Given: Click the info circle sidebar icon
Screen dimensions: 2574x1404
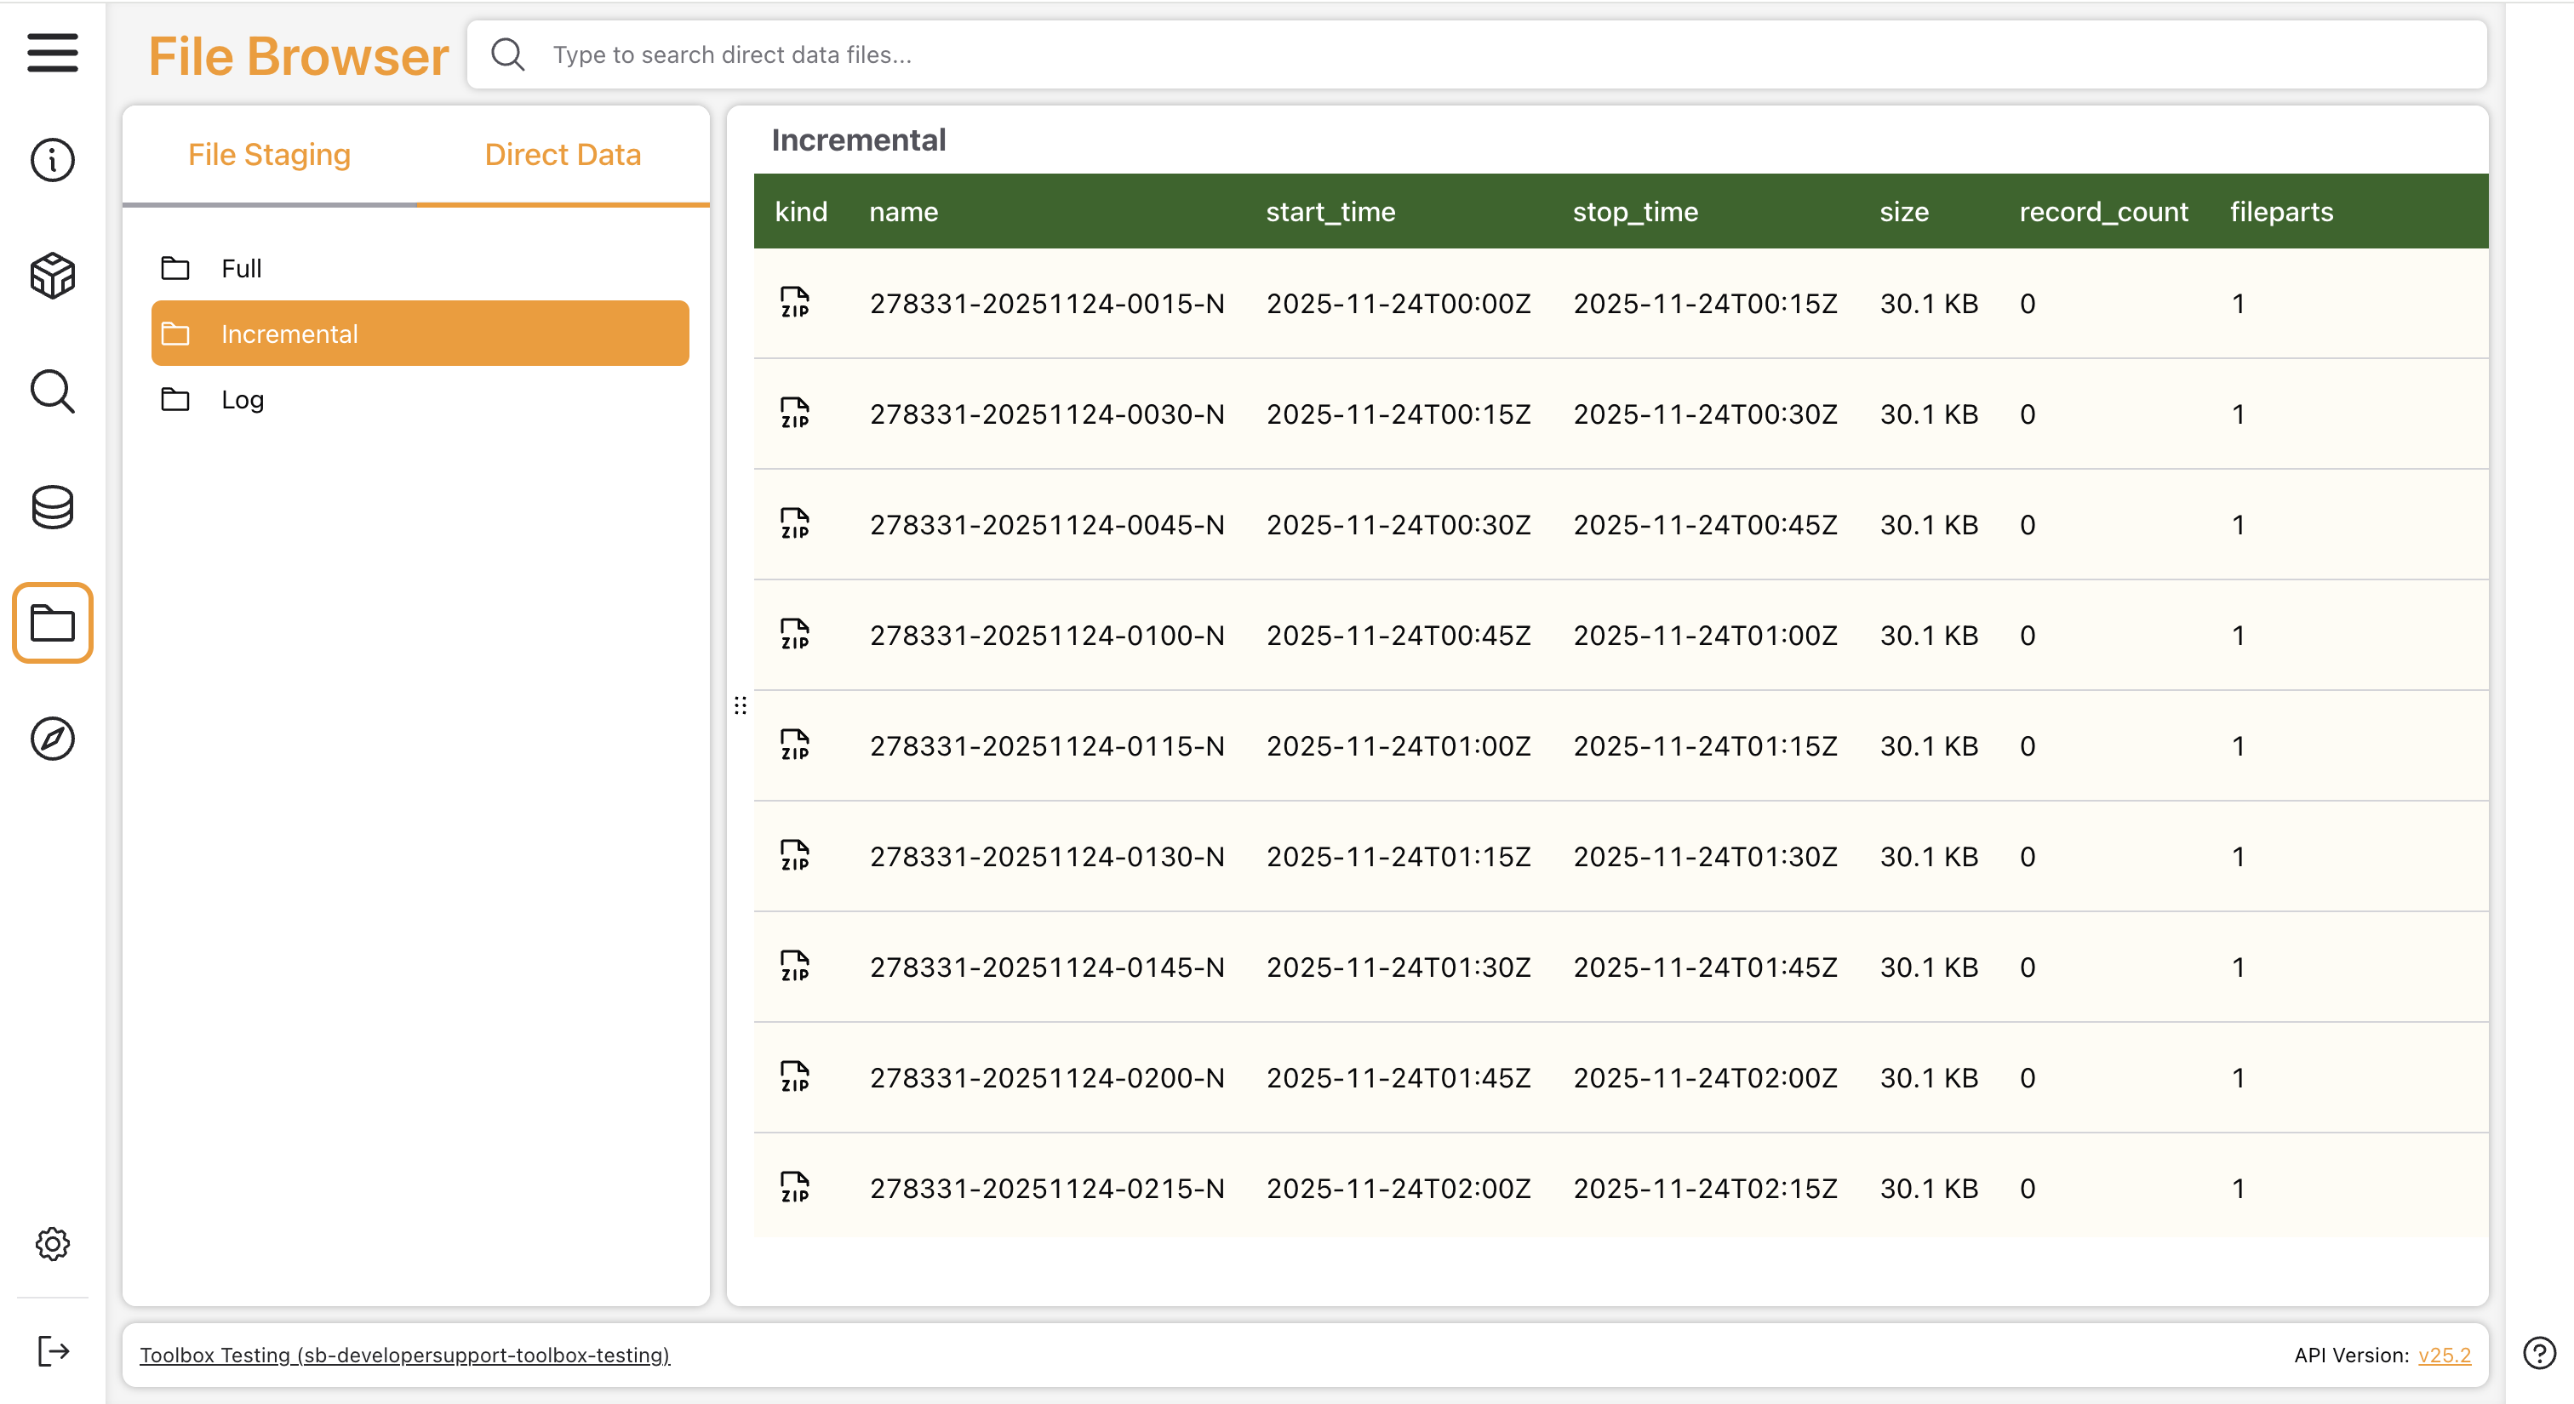Looking at the screenshot, I should (52, 160).
